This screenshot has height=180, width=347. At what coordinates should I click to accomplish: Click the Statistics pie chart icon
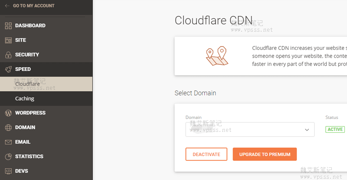point(8,157)
